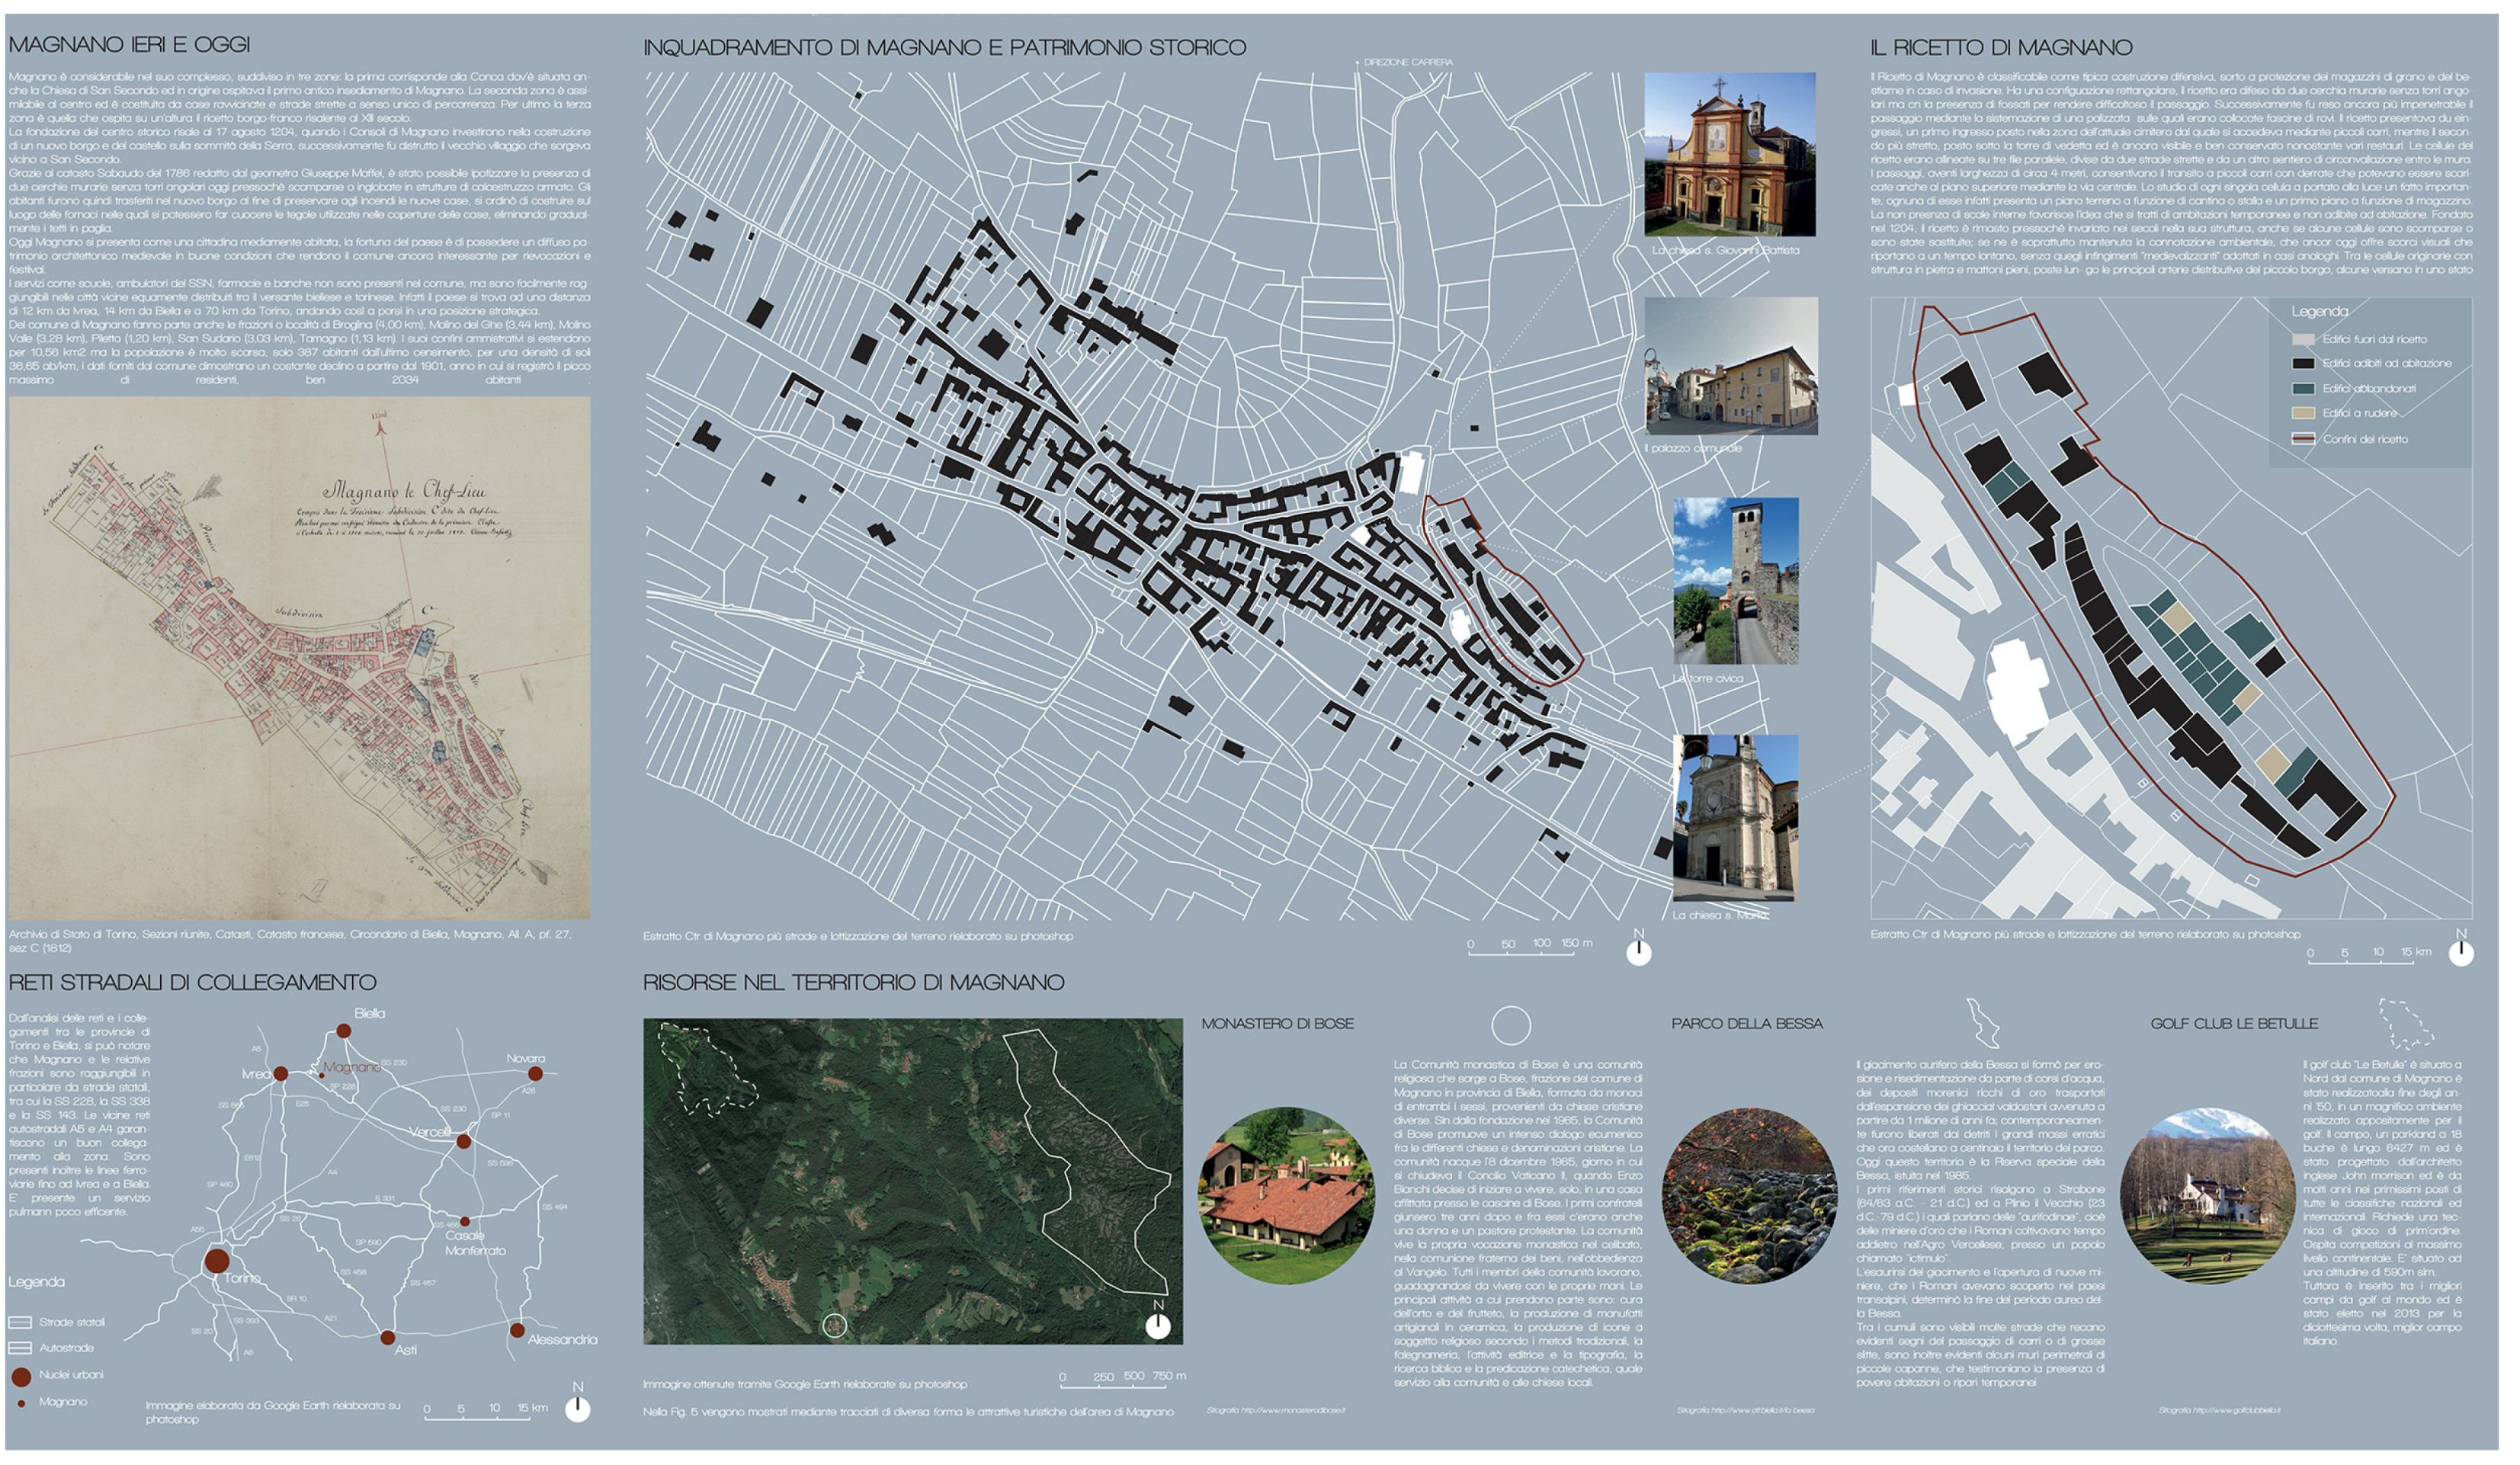Open the circular Monastero di Bose photo

point(1286,1195)
